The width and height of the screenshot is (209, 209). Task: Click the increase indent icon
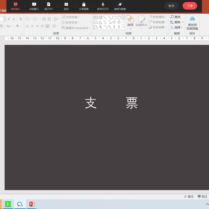(x=49, y=19)
